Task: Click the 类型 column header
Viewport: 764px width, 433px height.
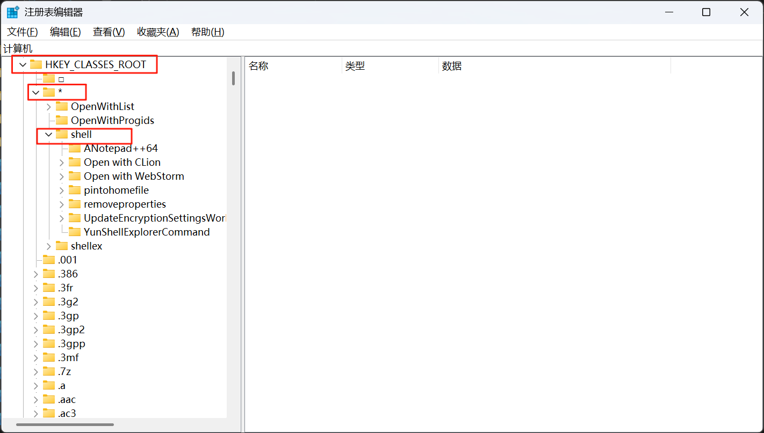Action: pyautogui.click(x=390, y=66)
